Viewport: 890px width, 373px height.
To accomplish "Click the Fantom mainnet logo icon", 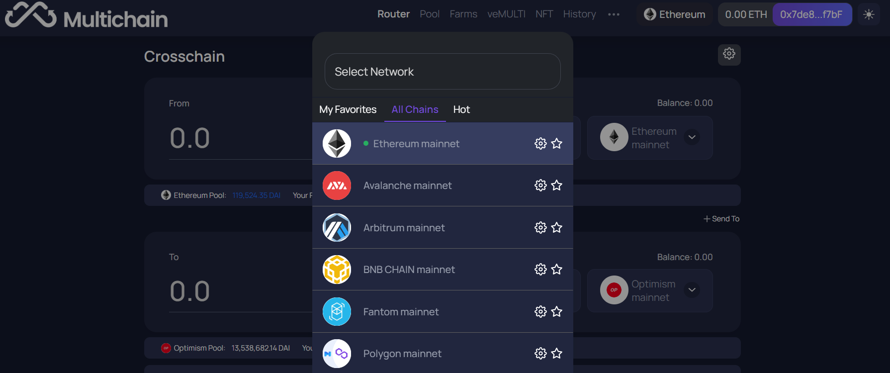I will (x=337, y=311).
